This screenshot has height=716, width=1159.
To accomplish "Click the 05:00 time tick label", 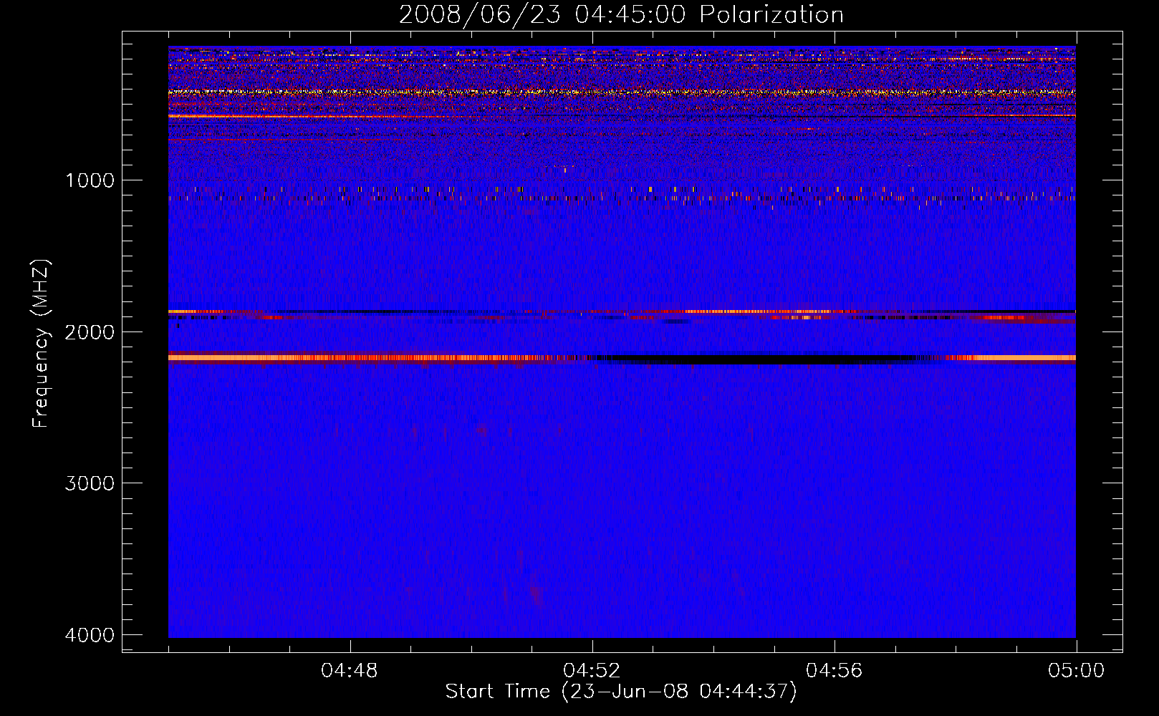I will pyautogui.click(x=1076, y=671).
